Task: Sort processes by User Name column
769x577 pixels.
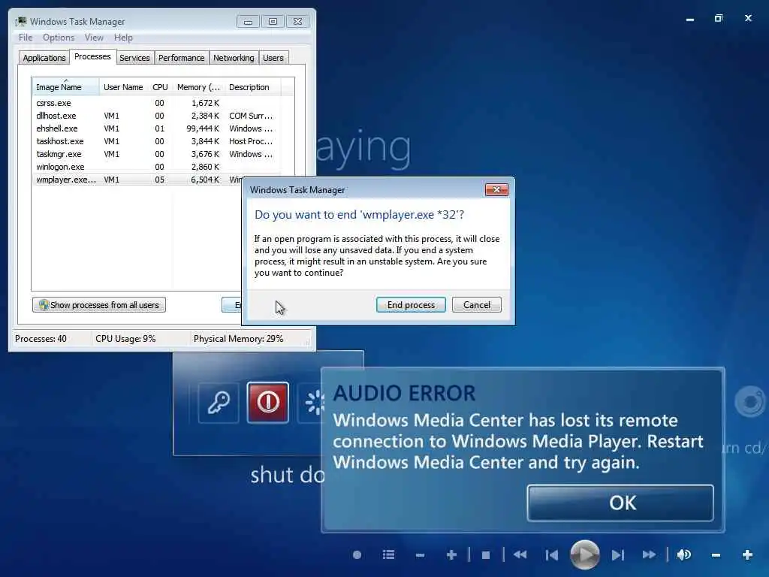Action: [123, 87]
